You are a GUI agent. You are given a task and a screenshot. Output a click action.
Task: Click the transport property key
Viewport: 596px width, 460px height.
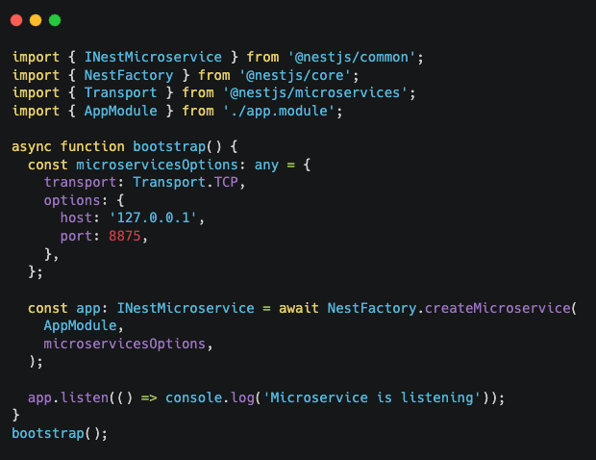80,182
